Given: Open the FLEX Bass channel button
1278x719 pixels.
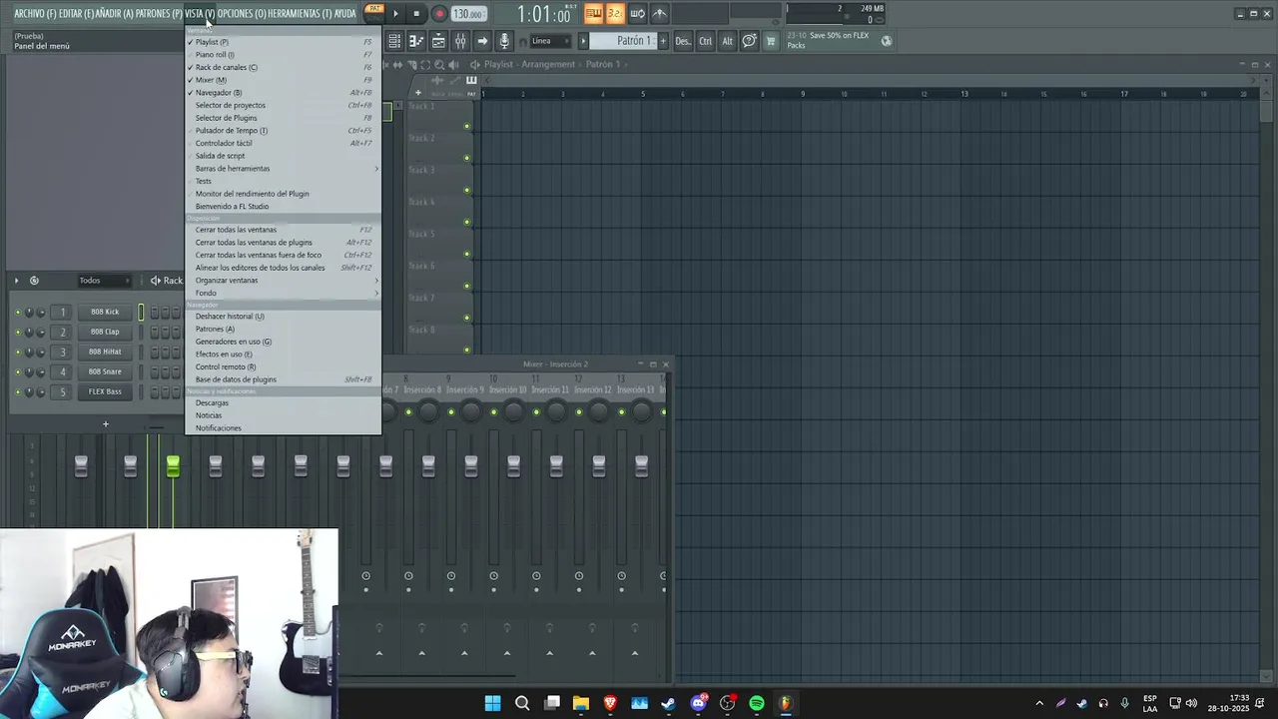Looking at the screenshot, I should click(x=105, y=391).
